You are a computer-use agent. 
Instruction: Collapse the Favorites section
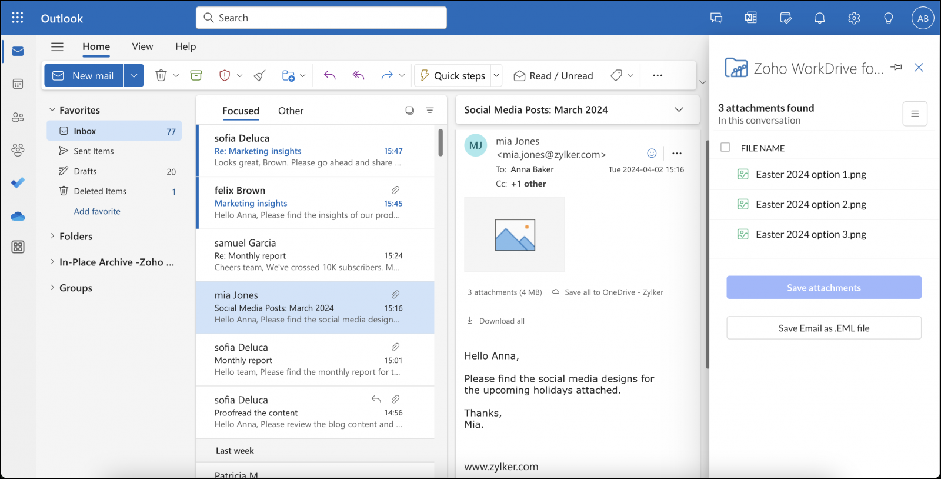click(x=52, y=110)
